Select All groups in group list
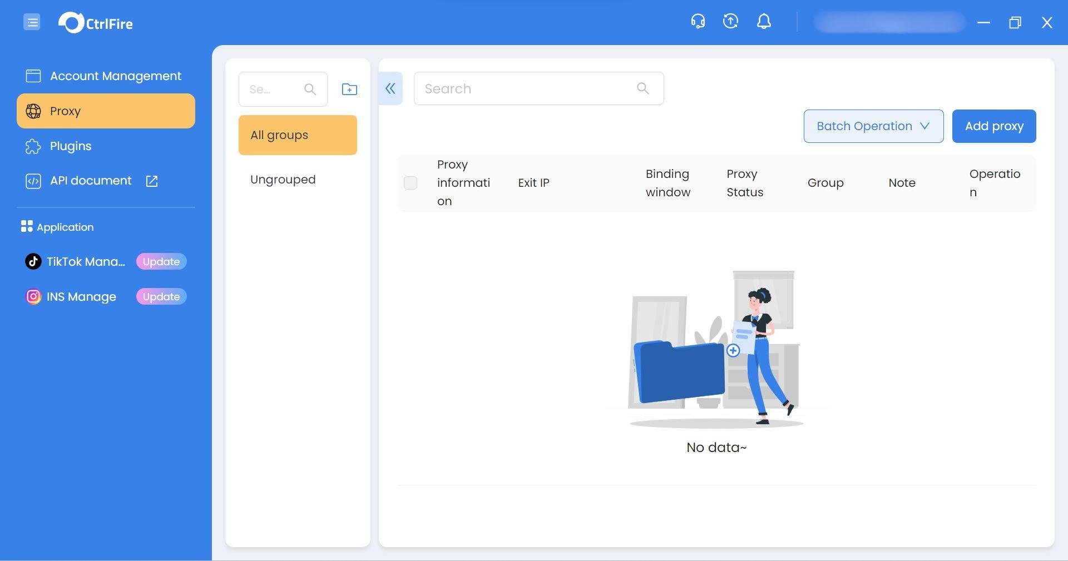Screen dimensions: 1068x561 298,135
